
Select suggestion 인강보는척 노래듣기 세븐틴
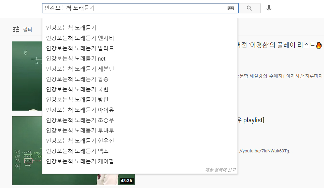140,69
